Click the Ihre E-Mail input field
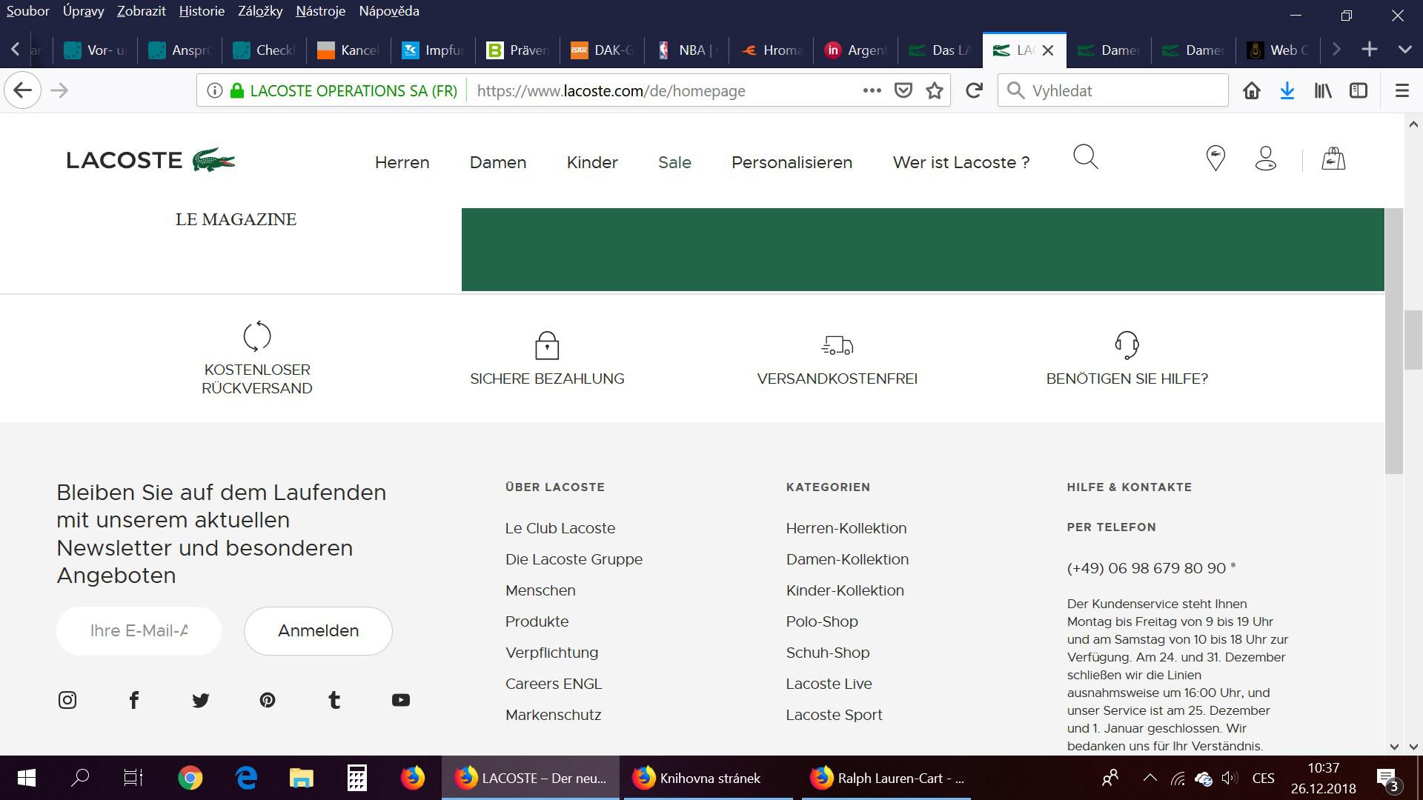The height and width of the screenshot is (800, 1423). click(x=139, y=630)
